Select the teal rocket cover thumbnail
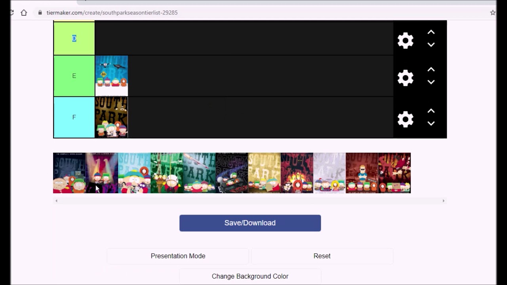The image size is (507, 285). [199, 173]
